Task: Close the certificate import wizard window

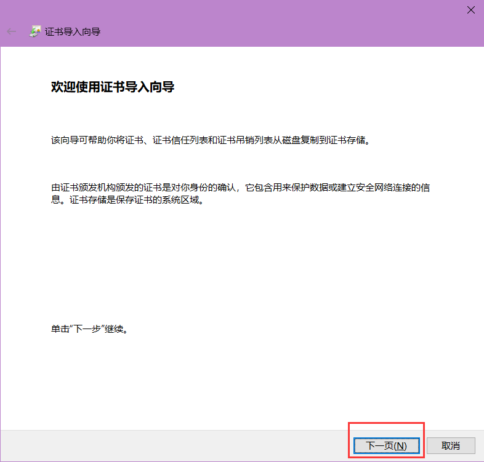Action: pyautogui.click(x=470, y=10)
